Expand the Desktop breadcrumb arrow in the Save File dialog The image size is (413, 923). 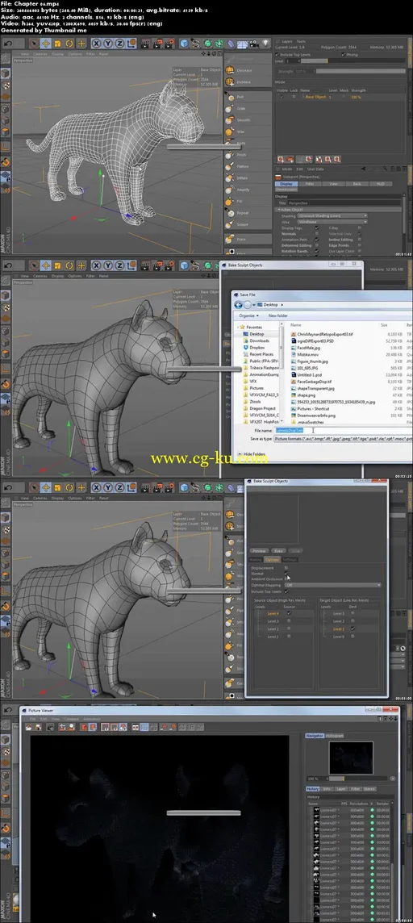coord(282,304)
